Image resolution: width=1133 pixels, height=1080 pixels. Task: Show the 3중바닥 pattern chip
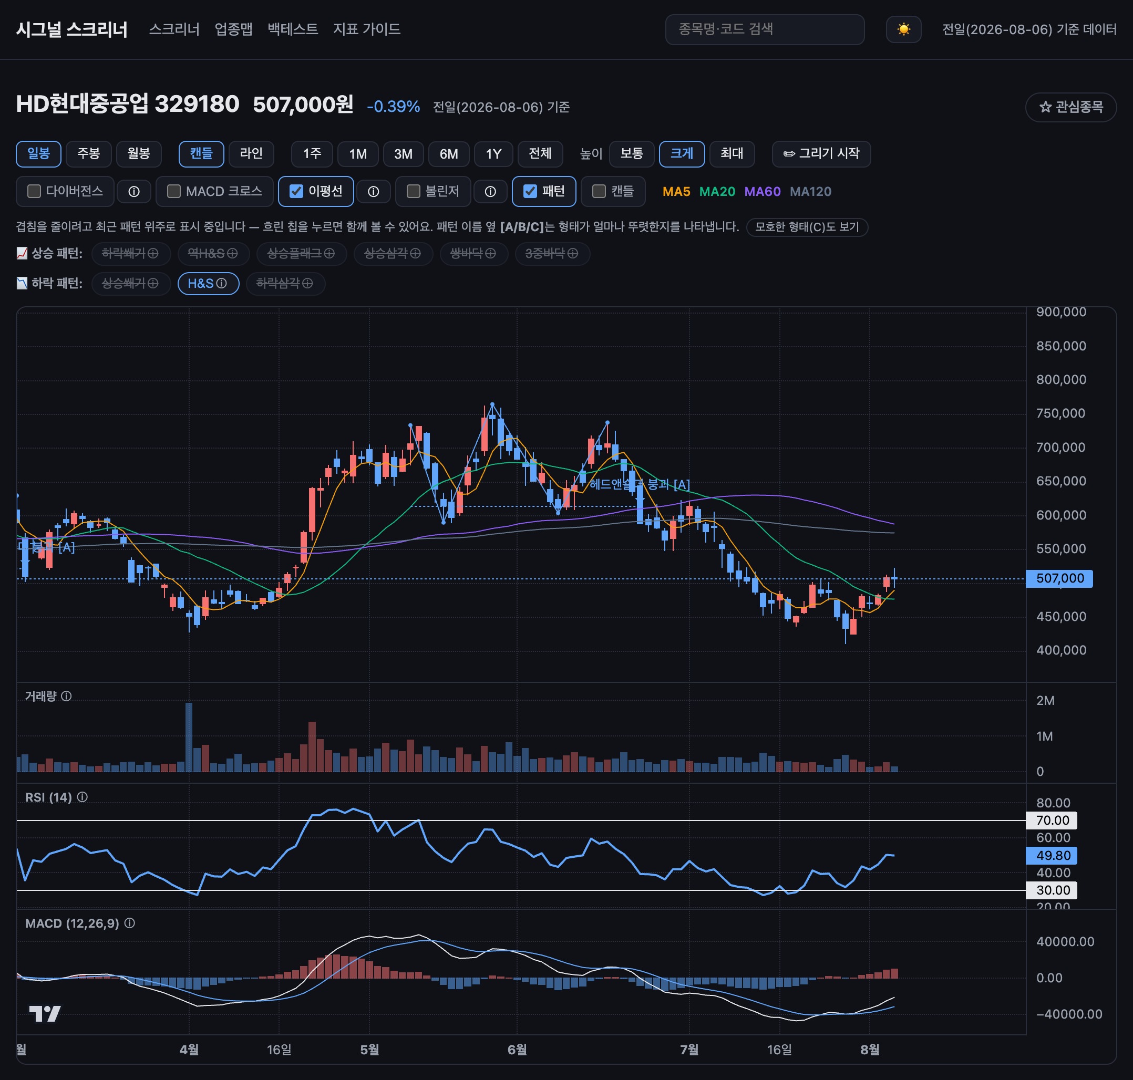(552, 253)
